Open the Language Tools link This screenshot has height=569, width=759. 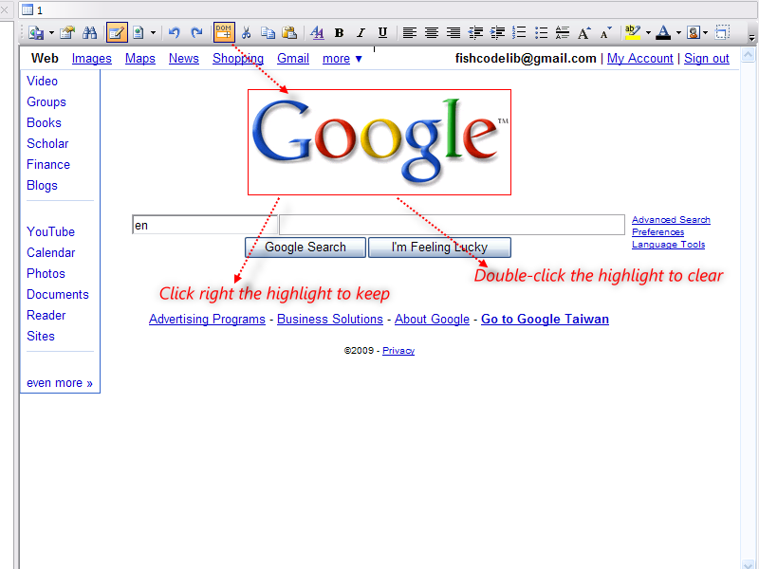[668, 245]
